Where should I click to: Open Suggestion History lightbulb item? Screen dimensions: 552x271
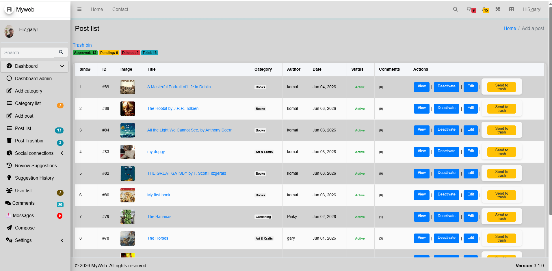[x=35, y=178]
